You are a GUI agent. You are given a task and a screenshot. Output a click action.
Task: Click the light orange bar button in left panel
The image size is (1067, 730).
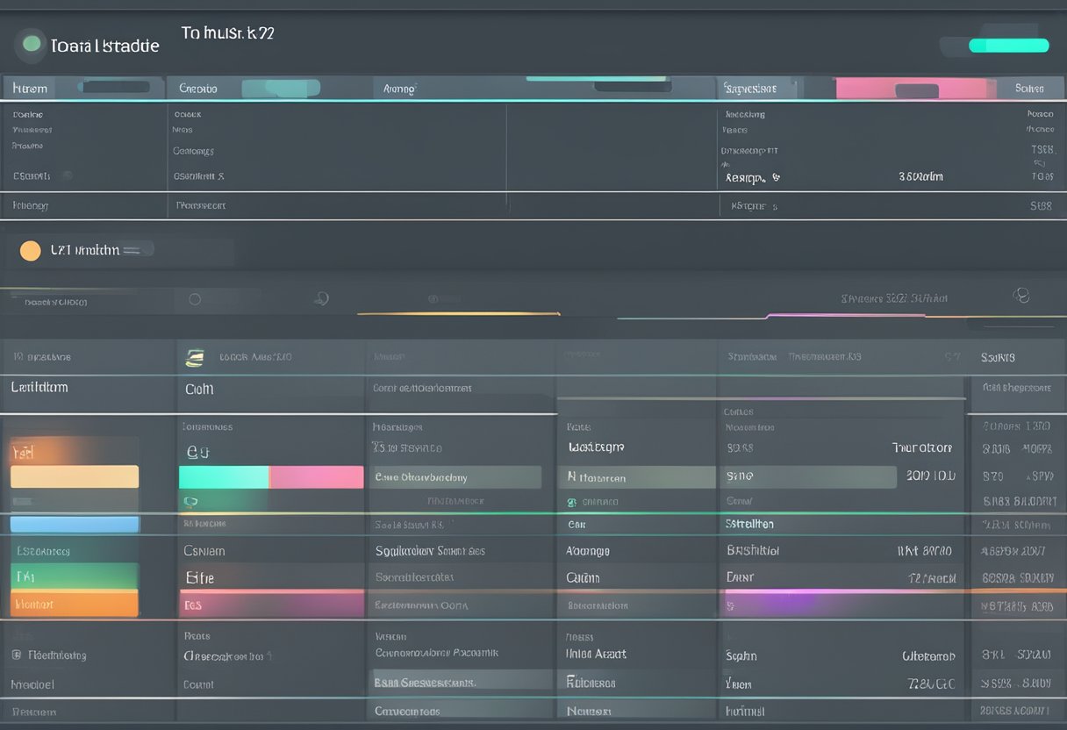point(75,476)
